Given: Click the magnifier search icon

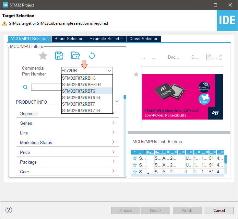Looking at the screenshot, I should [25, 87].
